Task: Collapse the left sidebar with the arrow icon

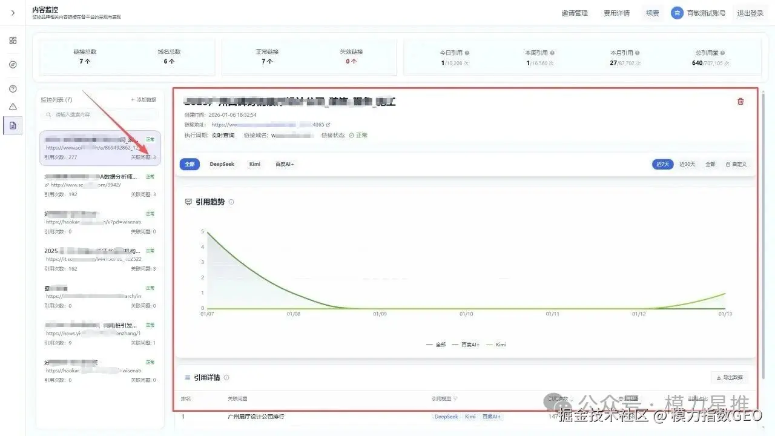Action: 12,12
